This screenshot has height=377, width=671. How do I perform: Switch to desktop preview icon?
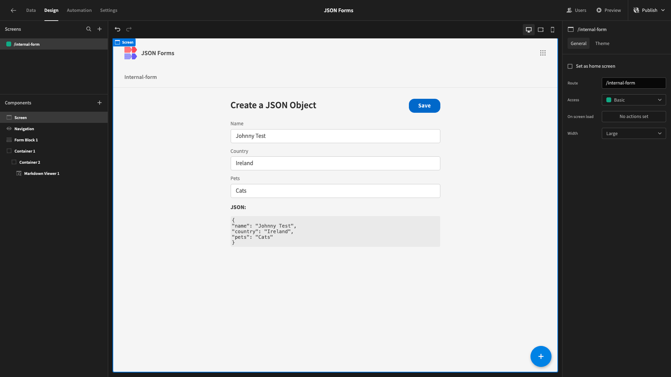[529, 30]
